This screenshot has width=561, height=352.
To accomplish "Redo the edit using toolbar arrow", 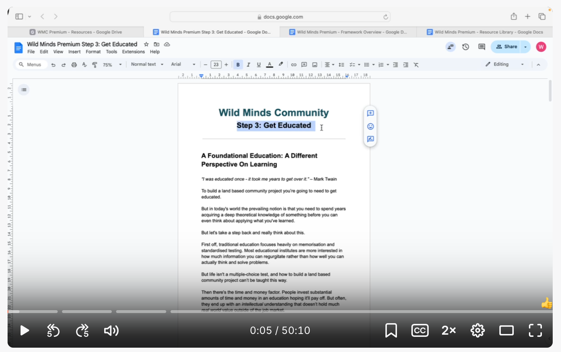I will tap(63, 65).
